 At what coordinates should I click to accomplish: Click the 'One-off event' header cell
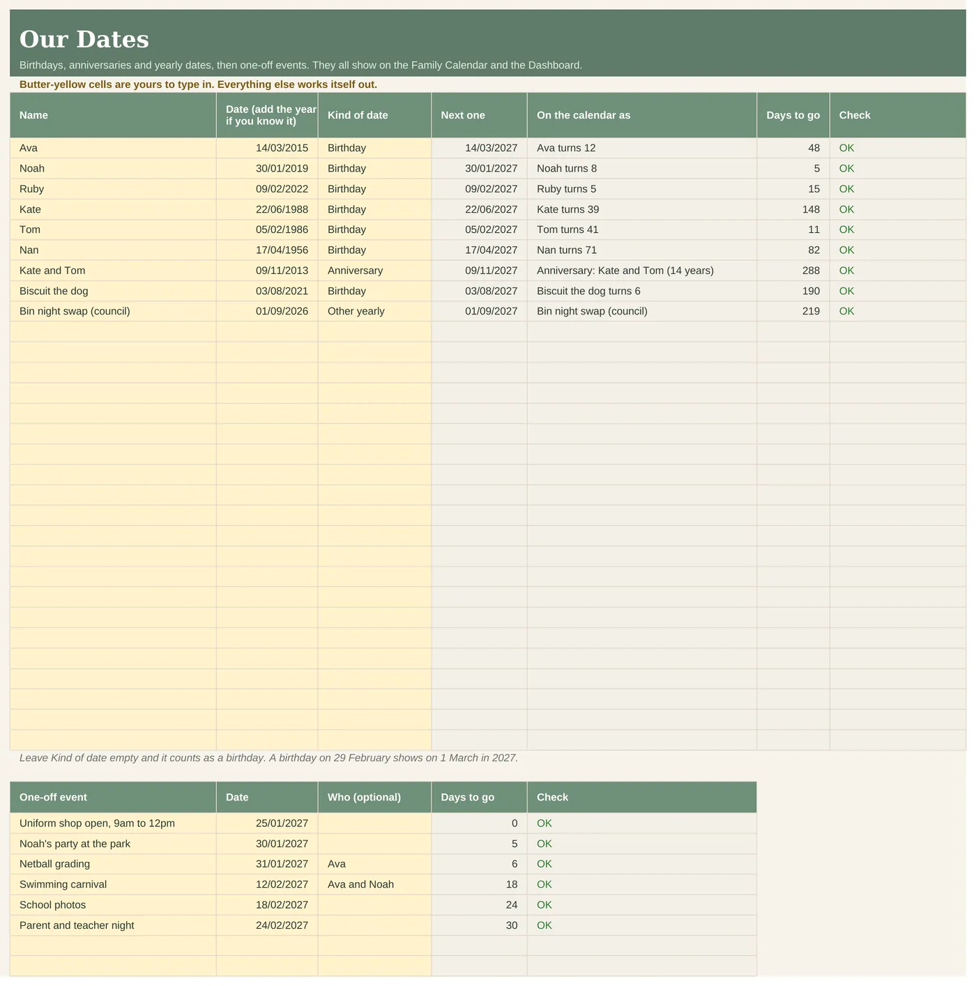point(113,798)
